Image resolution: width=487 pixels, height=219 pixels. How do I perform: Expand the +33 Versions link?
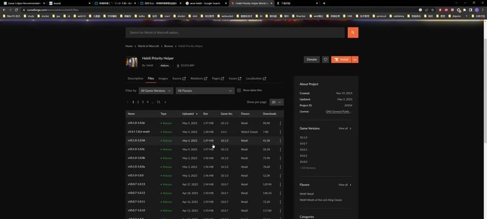pyautogui.click(x=307, y=168)
